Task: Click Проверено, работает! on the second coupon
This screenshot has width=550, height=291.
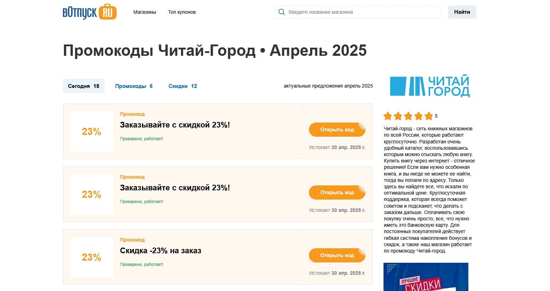Action: pos(141,201)
